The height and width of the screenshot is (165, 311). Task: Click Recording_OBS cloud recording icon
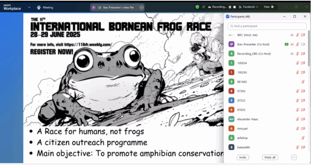tap(292, 54)
